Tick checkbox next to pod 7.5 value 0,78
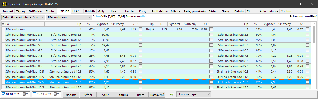 [x=140, y=56]
